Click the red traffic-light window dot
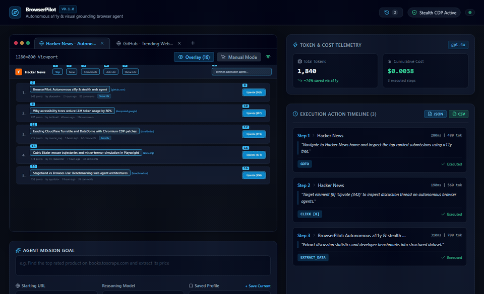This screenshot has width=484, height=294. click(x=16, y=43)
